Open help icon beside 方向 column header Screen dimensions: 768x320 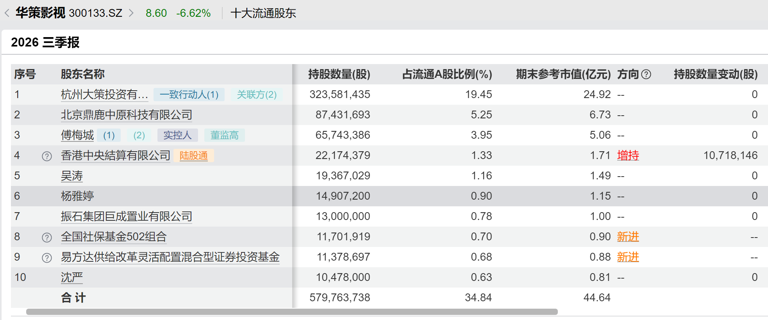647,74
